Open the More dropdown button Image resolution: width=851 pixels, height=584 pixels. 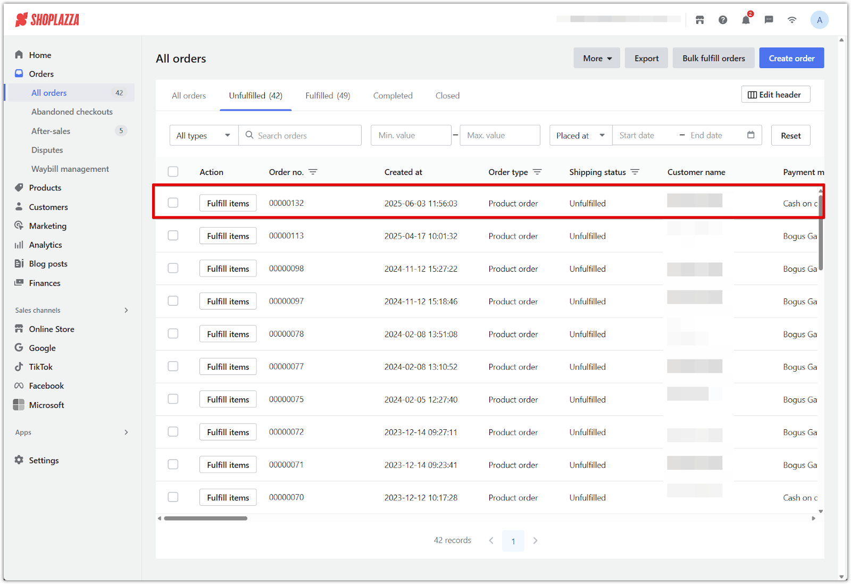[x=597, y=58]
